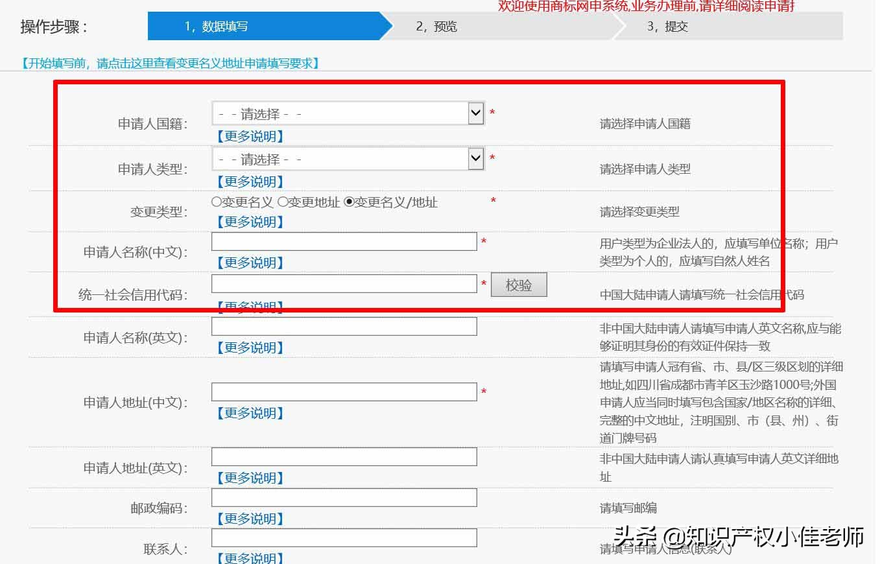Choose the 变更名义/地址 radio option

(x=348, y=202)
